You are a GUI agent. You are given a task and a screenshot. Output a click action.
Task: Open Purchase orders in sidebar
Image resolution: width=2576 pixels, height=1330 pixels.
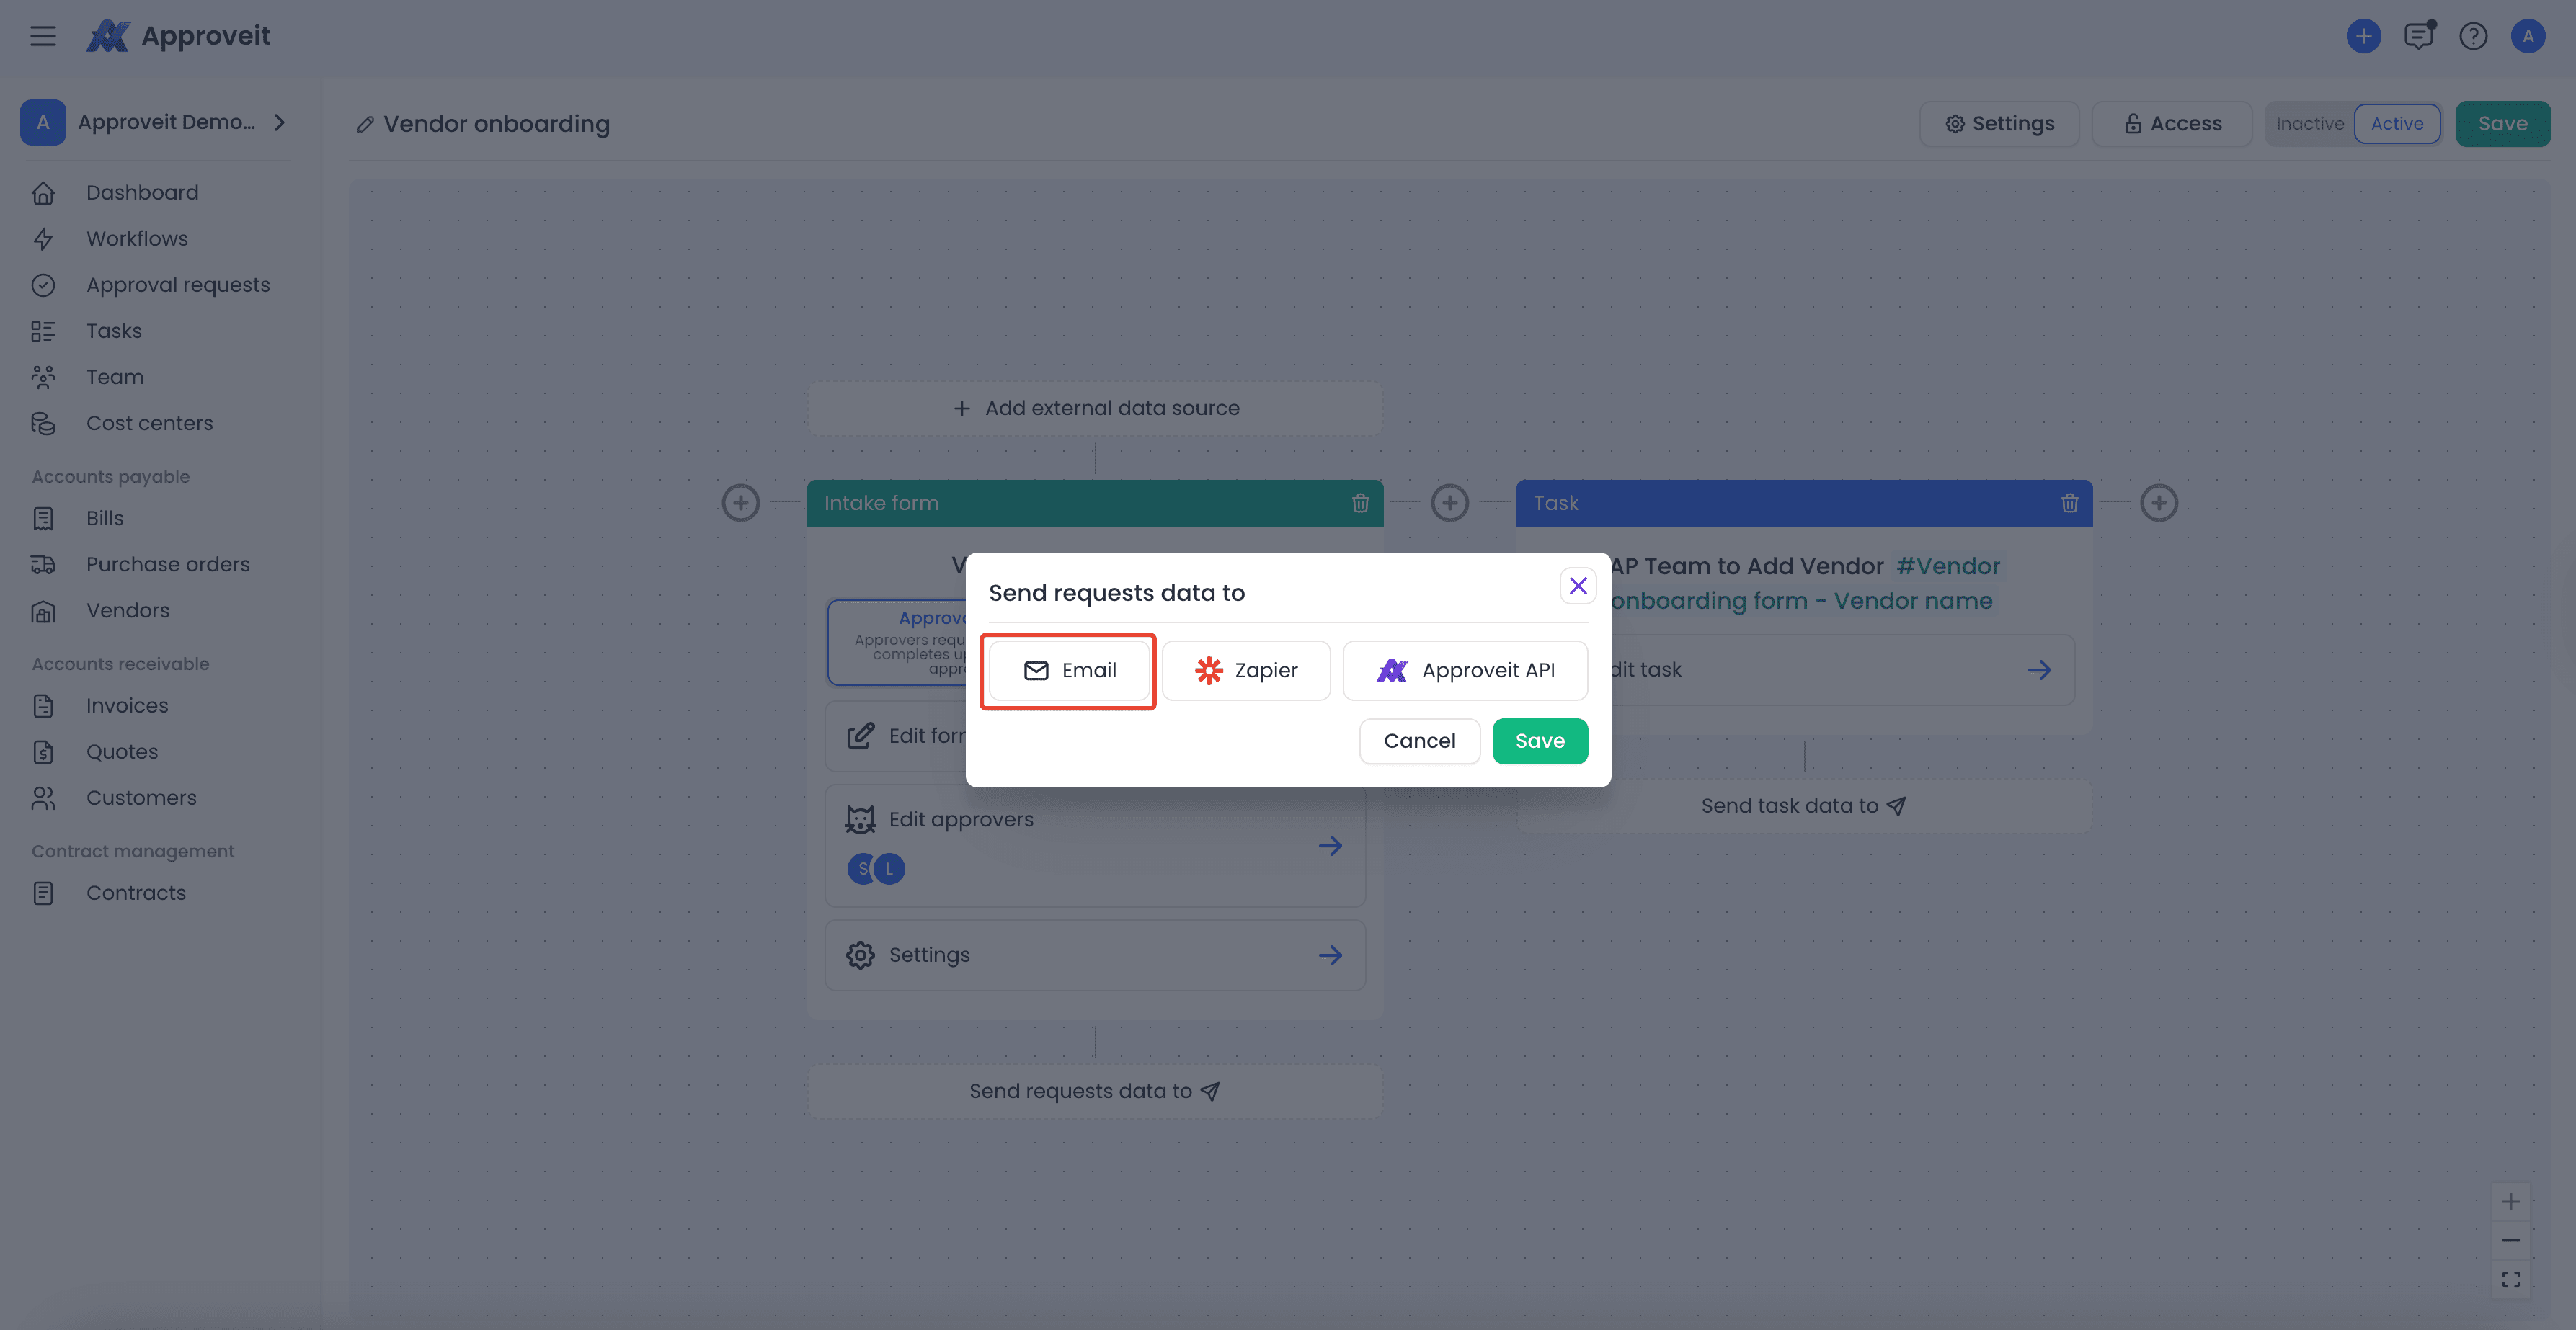pos(167,565)
